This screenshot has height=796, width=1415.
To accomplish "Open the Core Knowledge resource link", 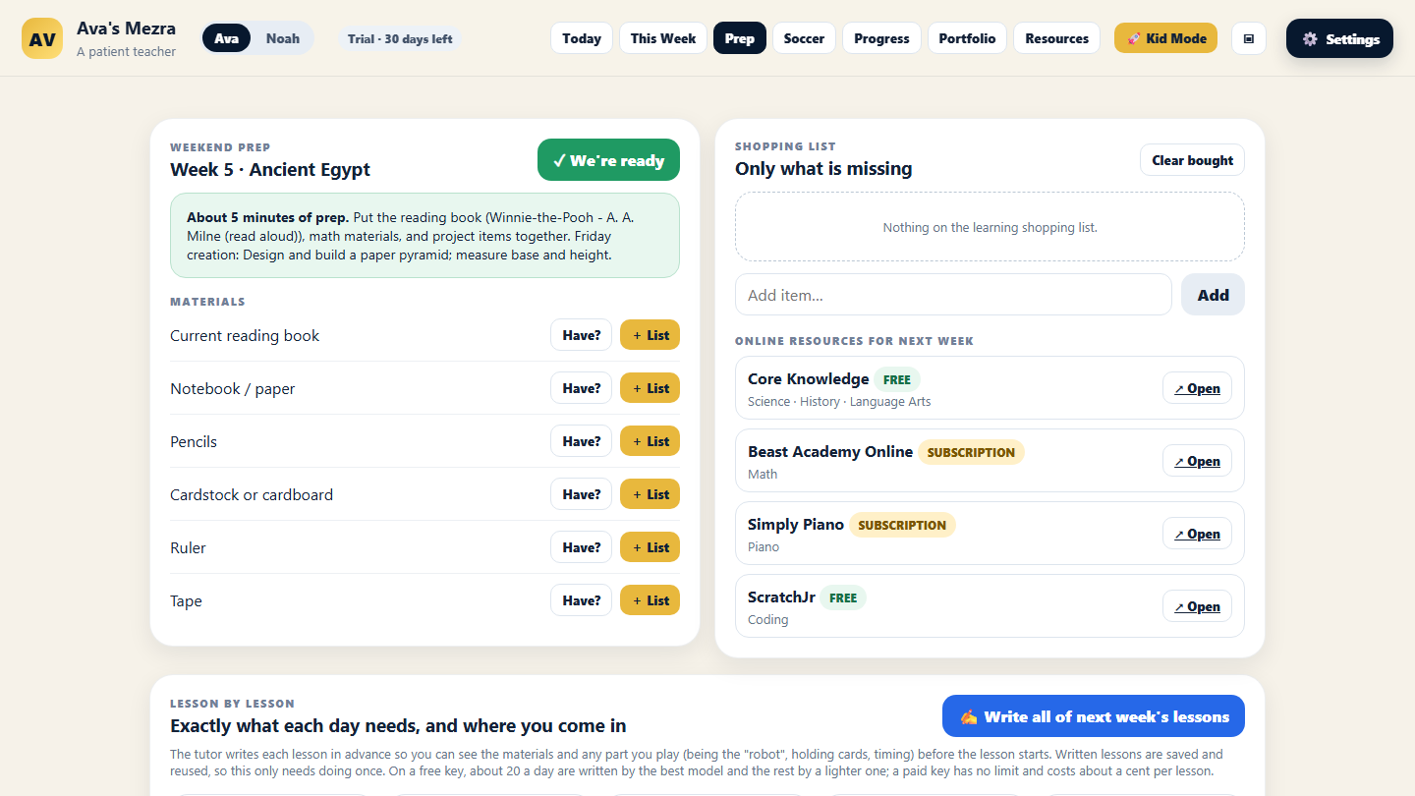I will [x=1197, y=388].
